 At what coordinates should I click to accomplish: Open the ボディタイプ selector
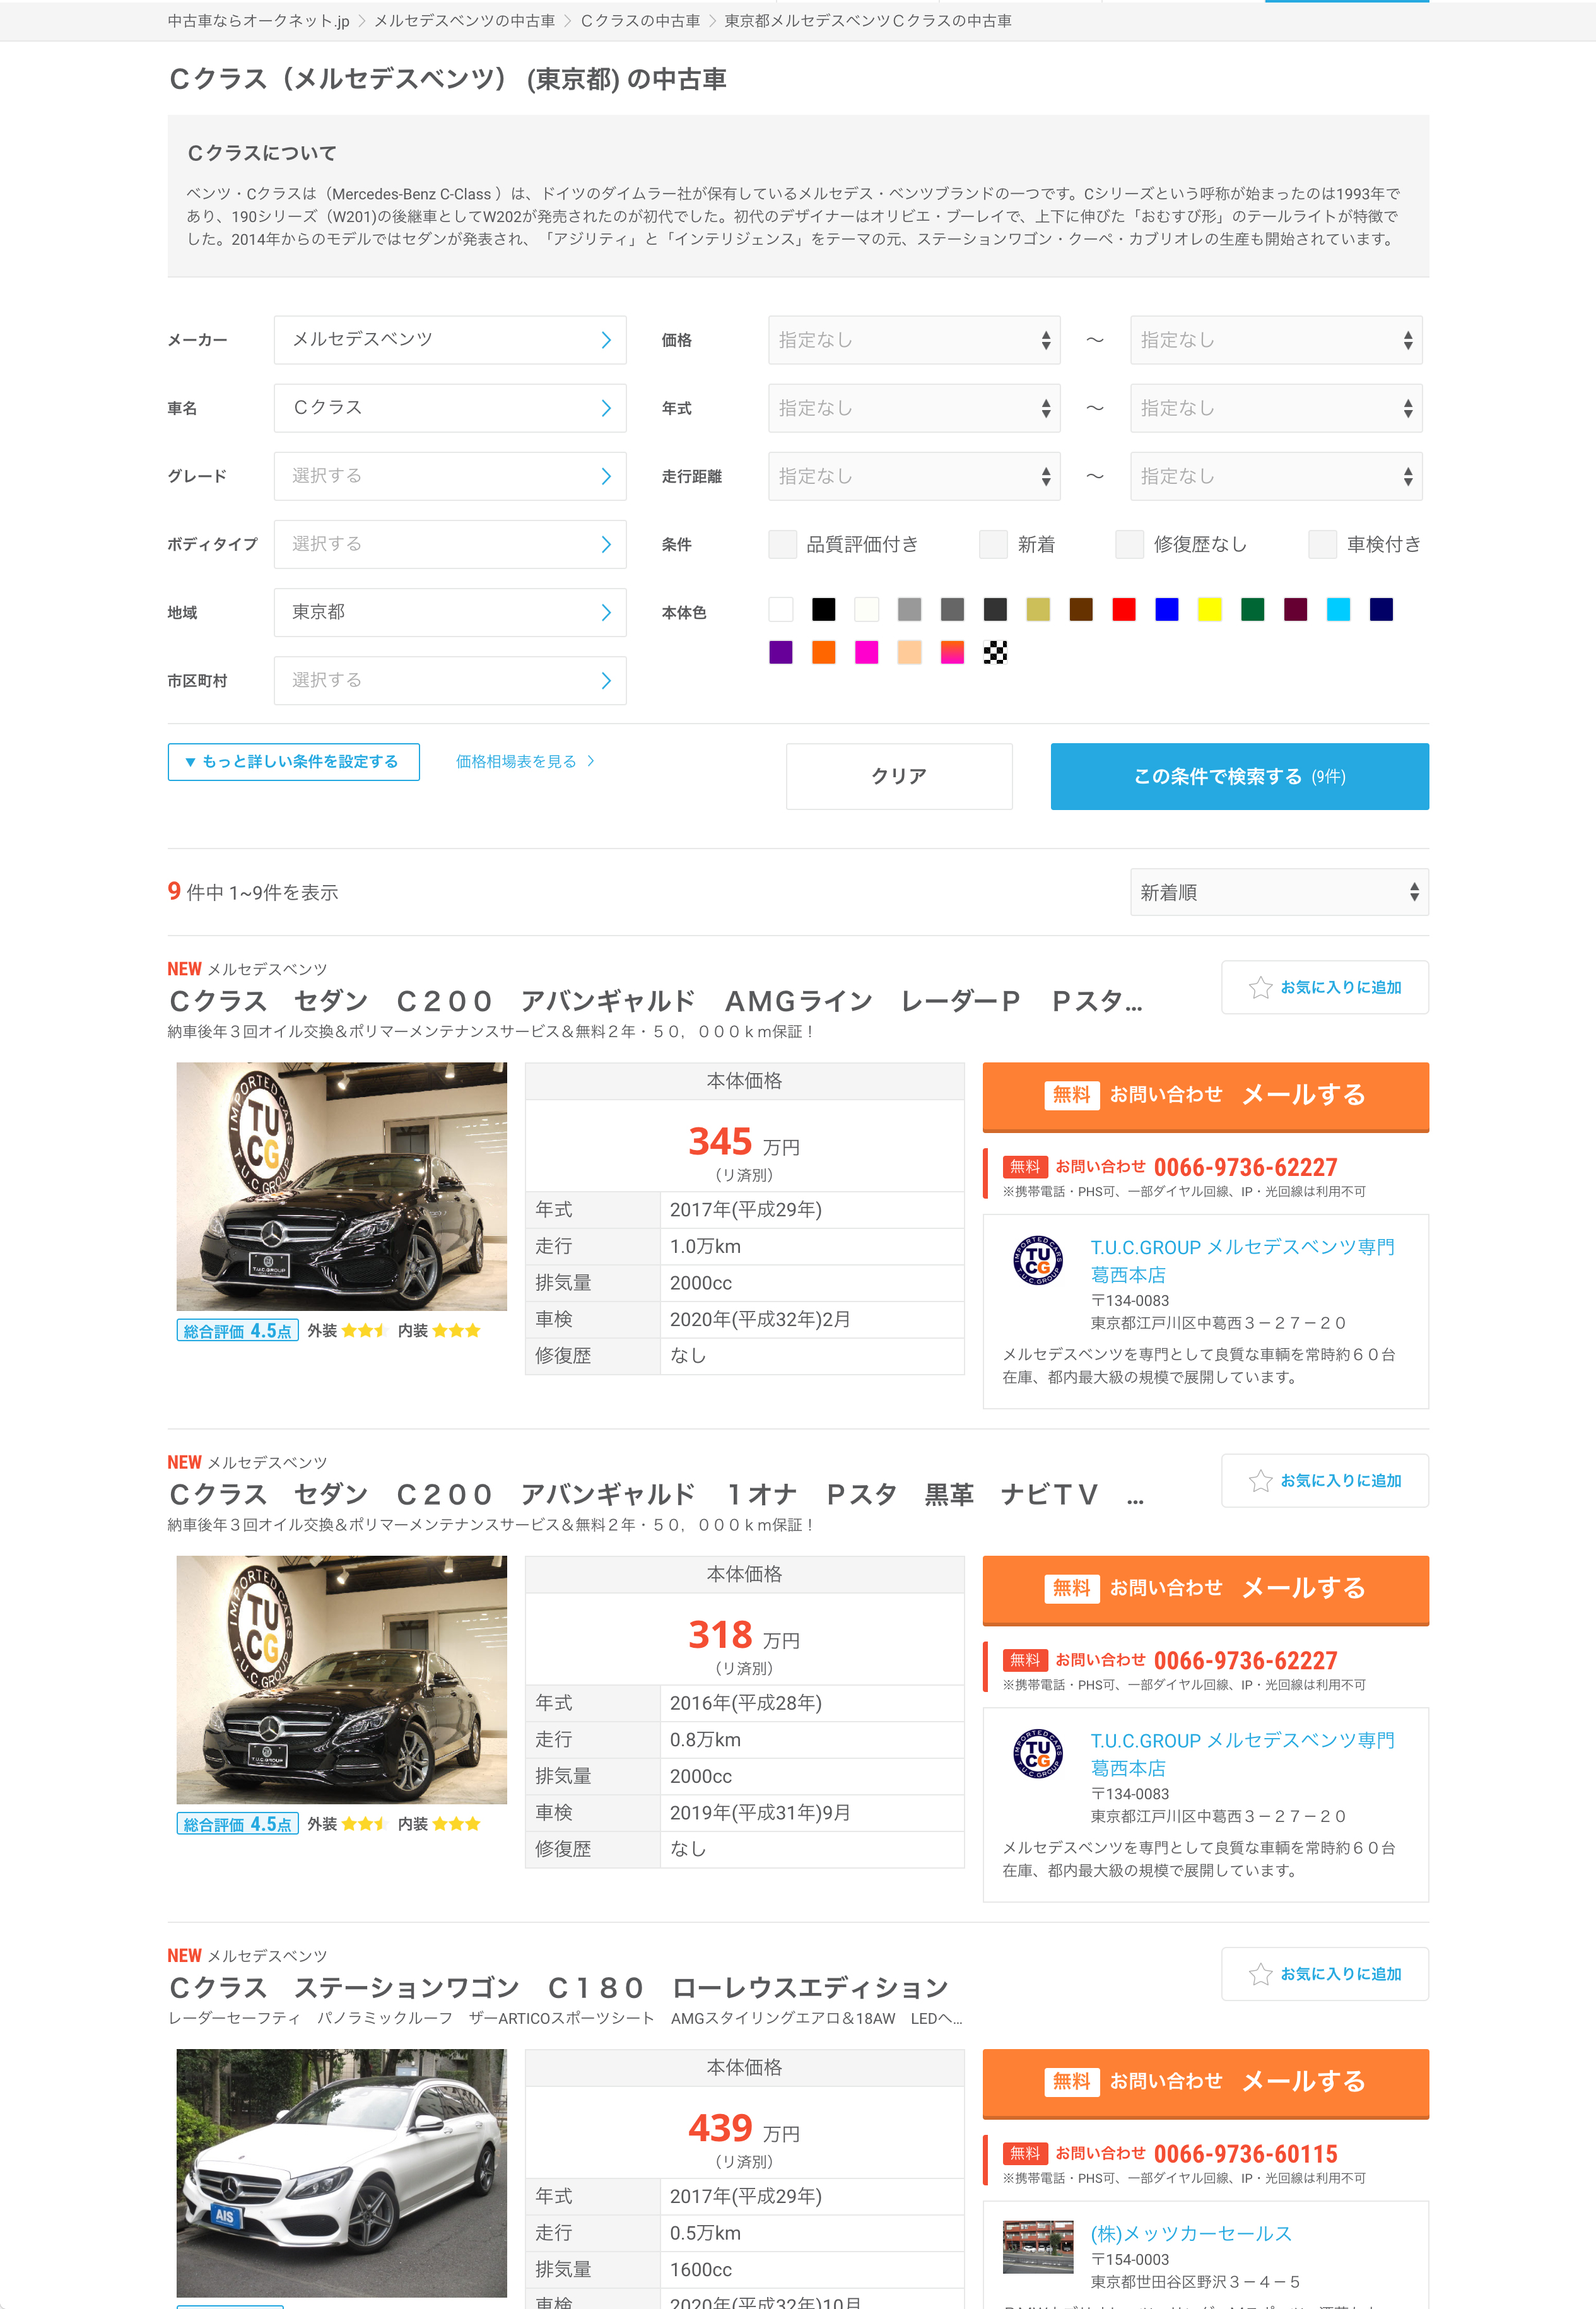click(450, 544)
